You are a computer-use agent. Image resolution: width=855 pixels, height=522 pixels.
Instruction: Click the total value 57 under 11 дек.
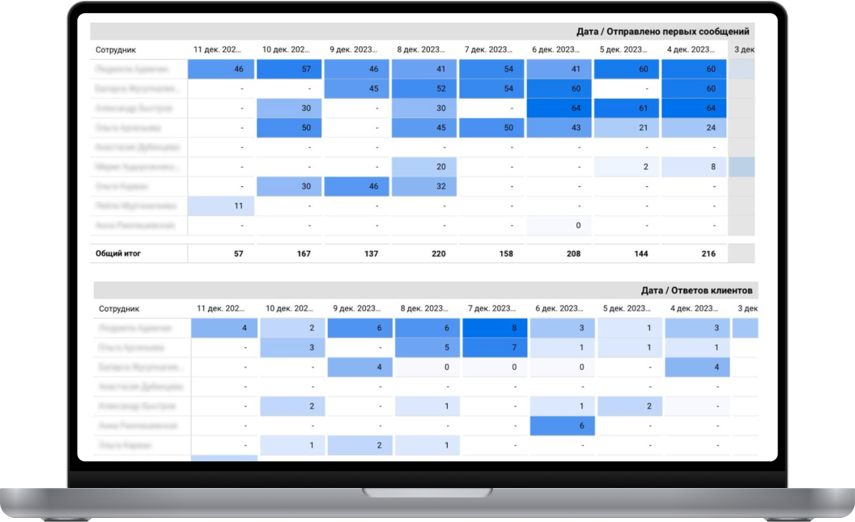click(238, 253)
